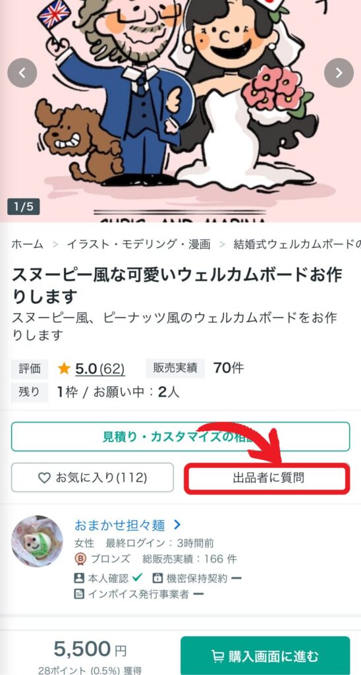Open seller profile via chevron beside おまかせ担々麺
Image resolution: width=361 pixels, height=675 pixels.
tap(177, 525)
